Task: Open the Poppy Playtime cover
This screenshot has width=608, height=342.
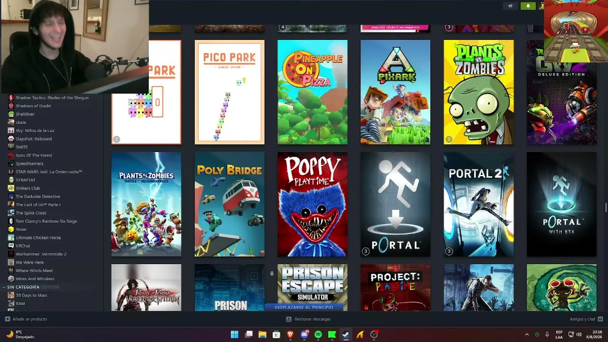Action: (x=313, y=204)
